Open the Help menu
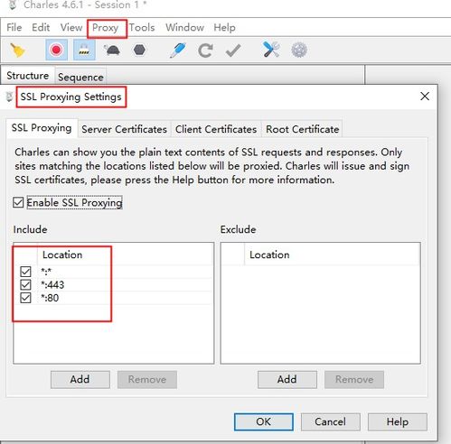Viewport: 451px width, 444px height. [224, 27]
